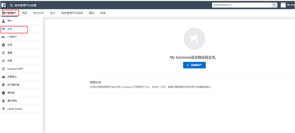Click the search magnifier button
The width and height of the screenshot is (295, 133).
coord(275,5)
